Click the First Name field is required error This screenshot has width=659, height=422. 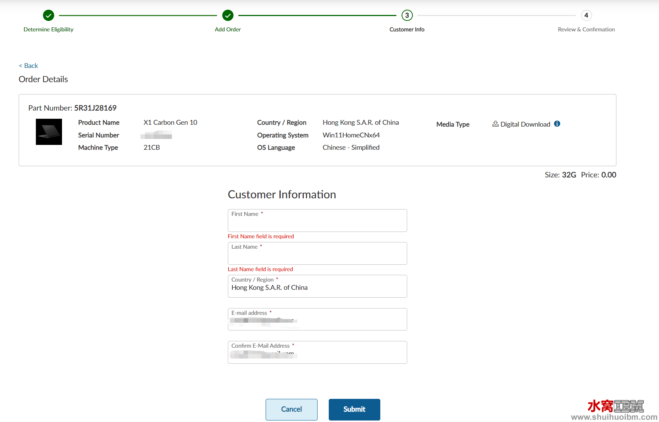(261, 236)
